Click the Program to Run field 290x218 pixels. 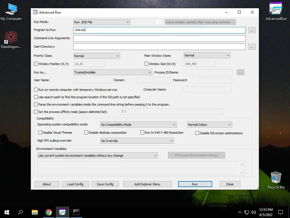pyautogui.click(x=159, y=30)
